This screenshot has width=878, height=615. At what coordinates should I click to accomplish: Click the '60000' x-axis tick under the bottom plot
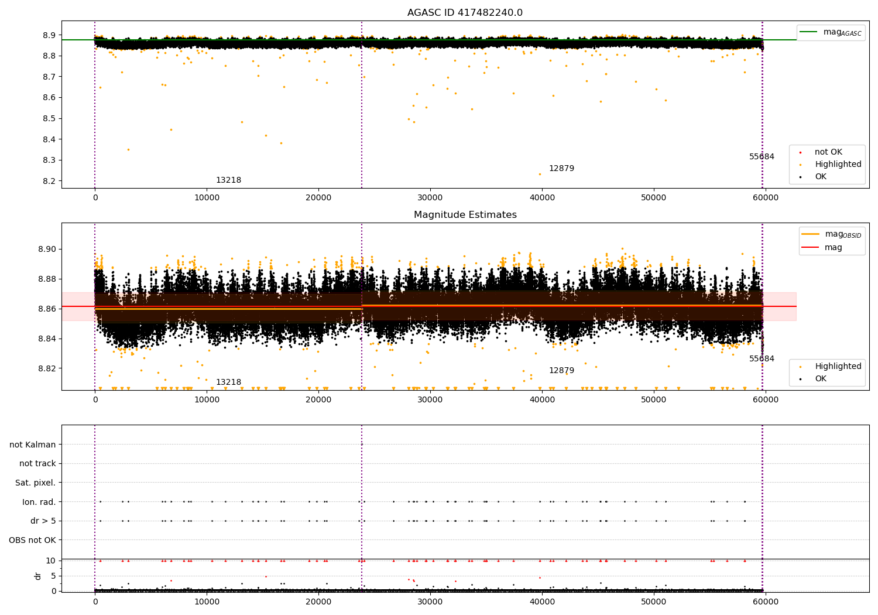point(766,602)
